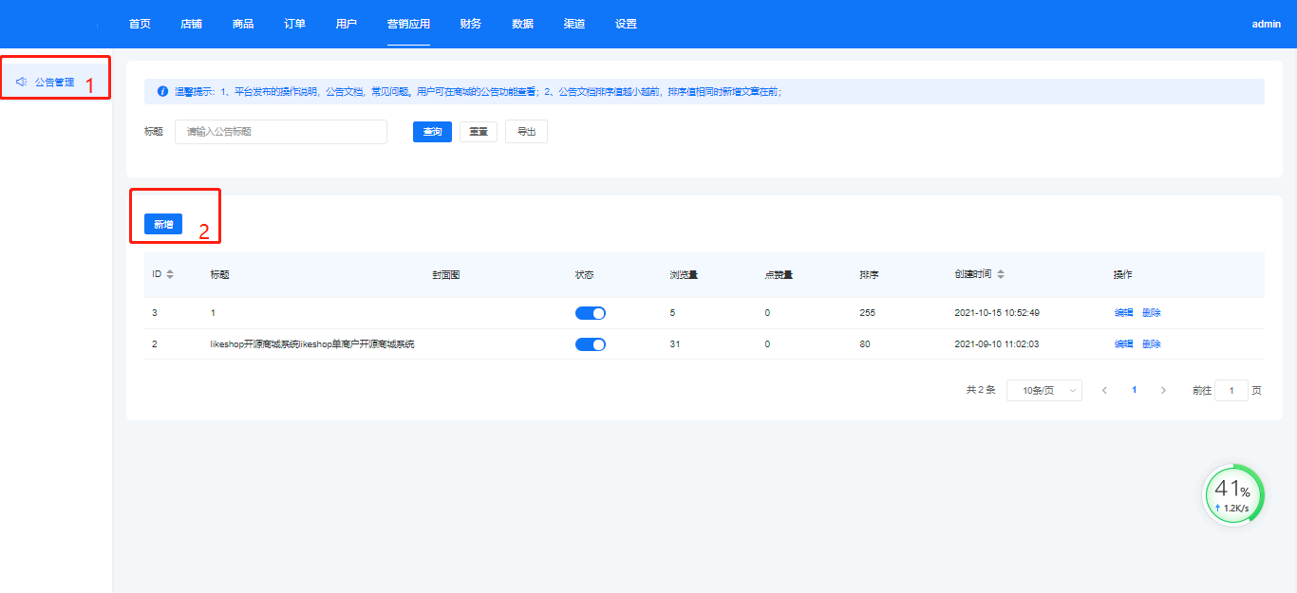Click the info icon in the tip banner

pyautogui.click(x=162, y=92)
